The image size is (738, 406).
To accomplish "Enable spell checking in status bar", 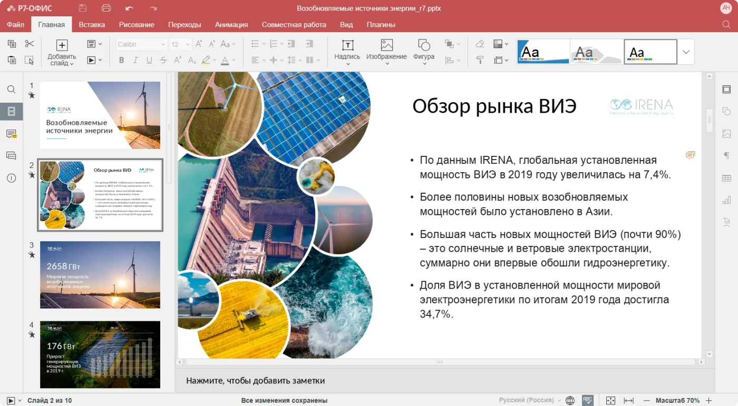I will (x=587, y=400).
